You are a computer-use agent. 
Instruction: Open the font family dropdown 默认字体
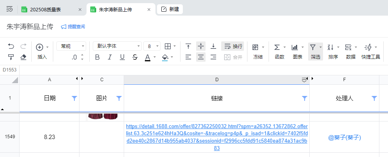tap(117, 46)
